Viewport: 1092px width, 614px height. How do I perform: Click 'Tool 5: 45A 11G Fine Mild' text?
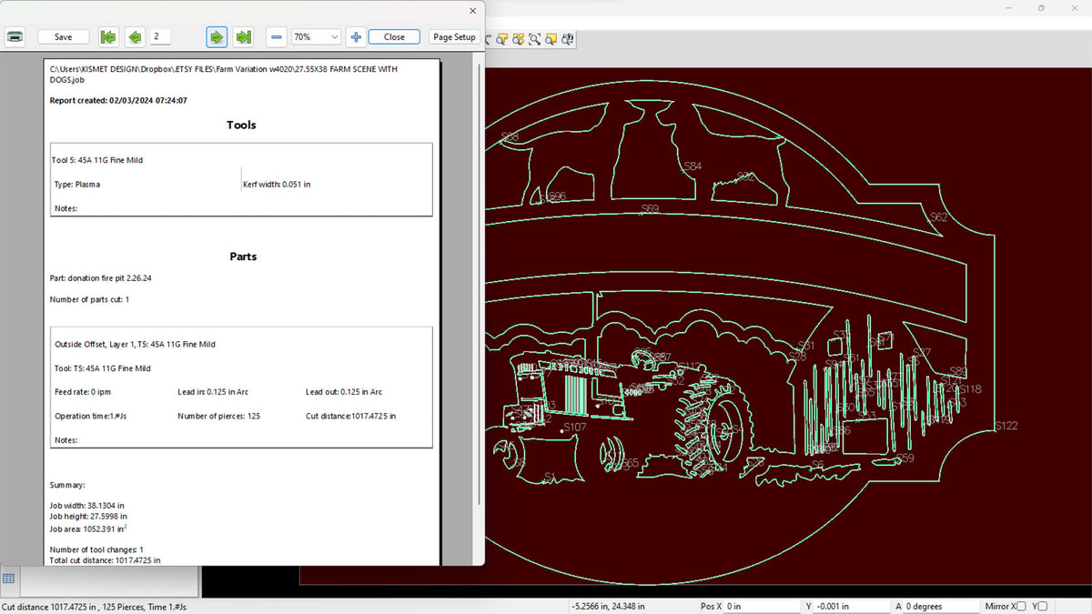coord(97,160)
